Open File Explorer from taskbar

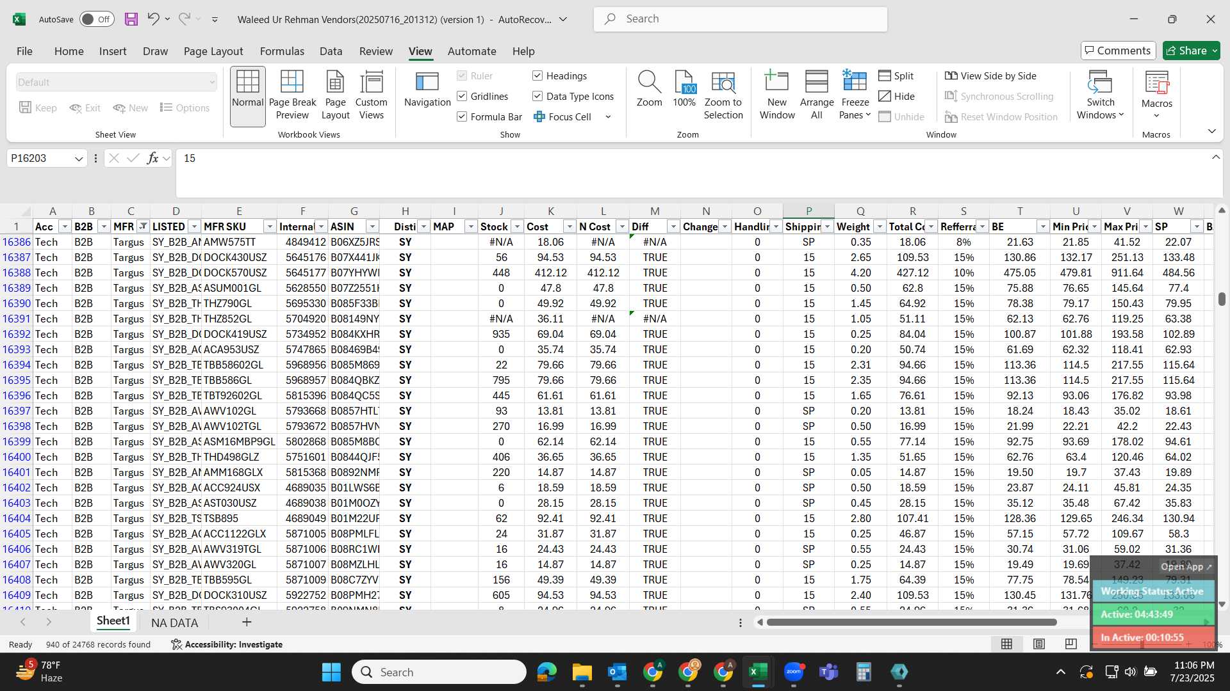[x=582, y=672]
